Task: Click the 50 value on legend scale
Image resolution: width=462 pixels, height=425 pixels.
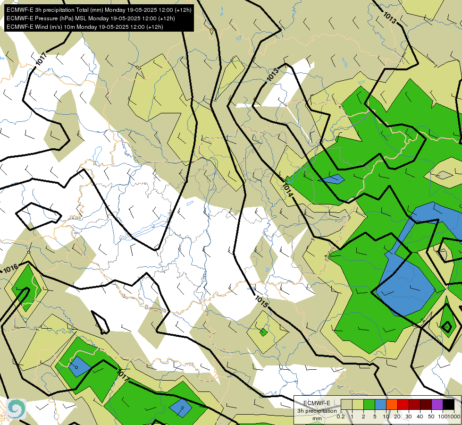Action: pyautogui.click(x=431, y=416)
